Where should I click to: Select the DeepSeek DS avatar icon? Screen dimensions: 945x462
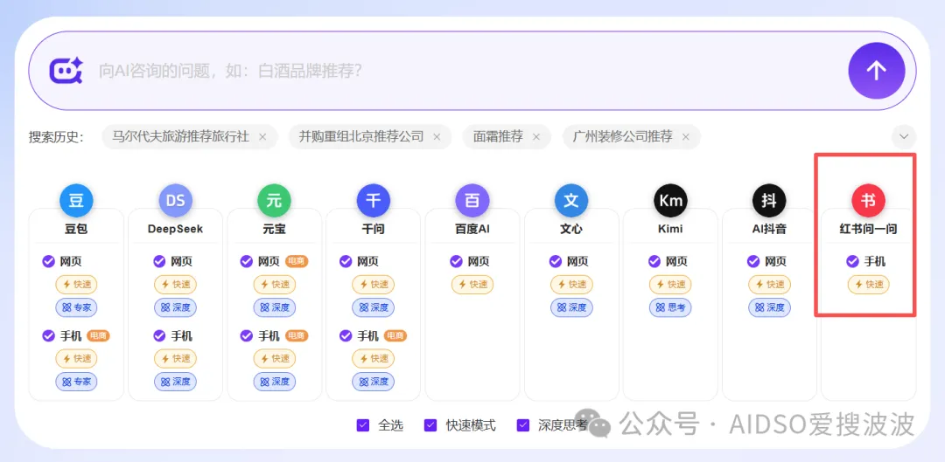pos(175,200)
